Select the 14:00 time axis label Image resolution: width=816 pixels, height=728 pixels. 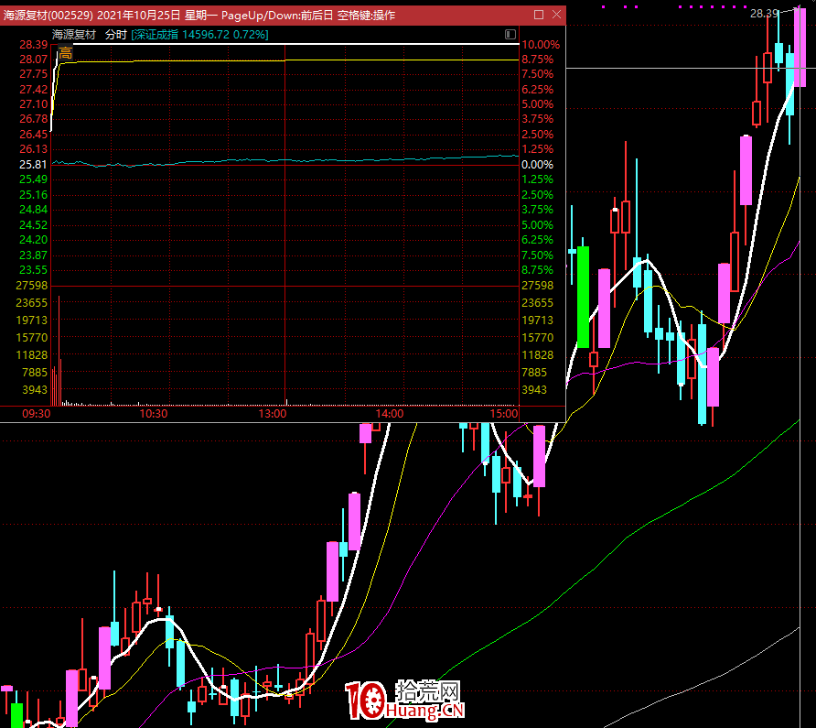tap(390, 414)
